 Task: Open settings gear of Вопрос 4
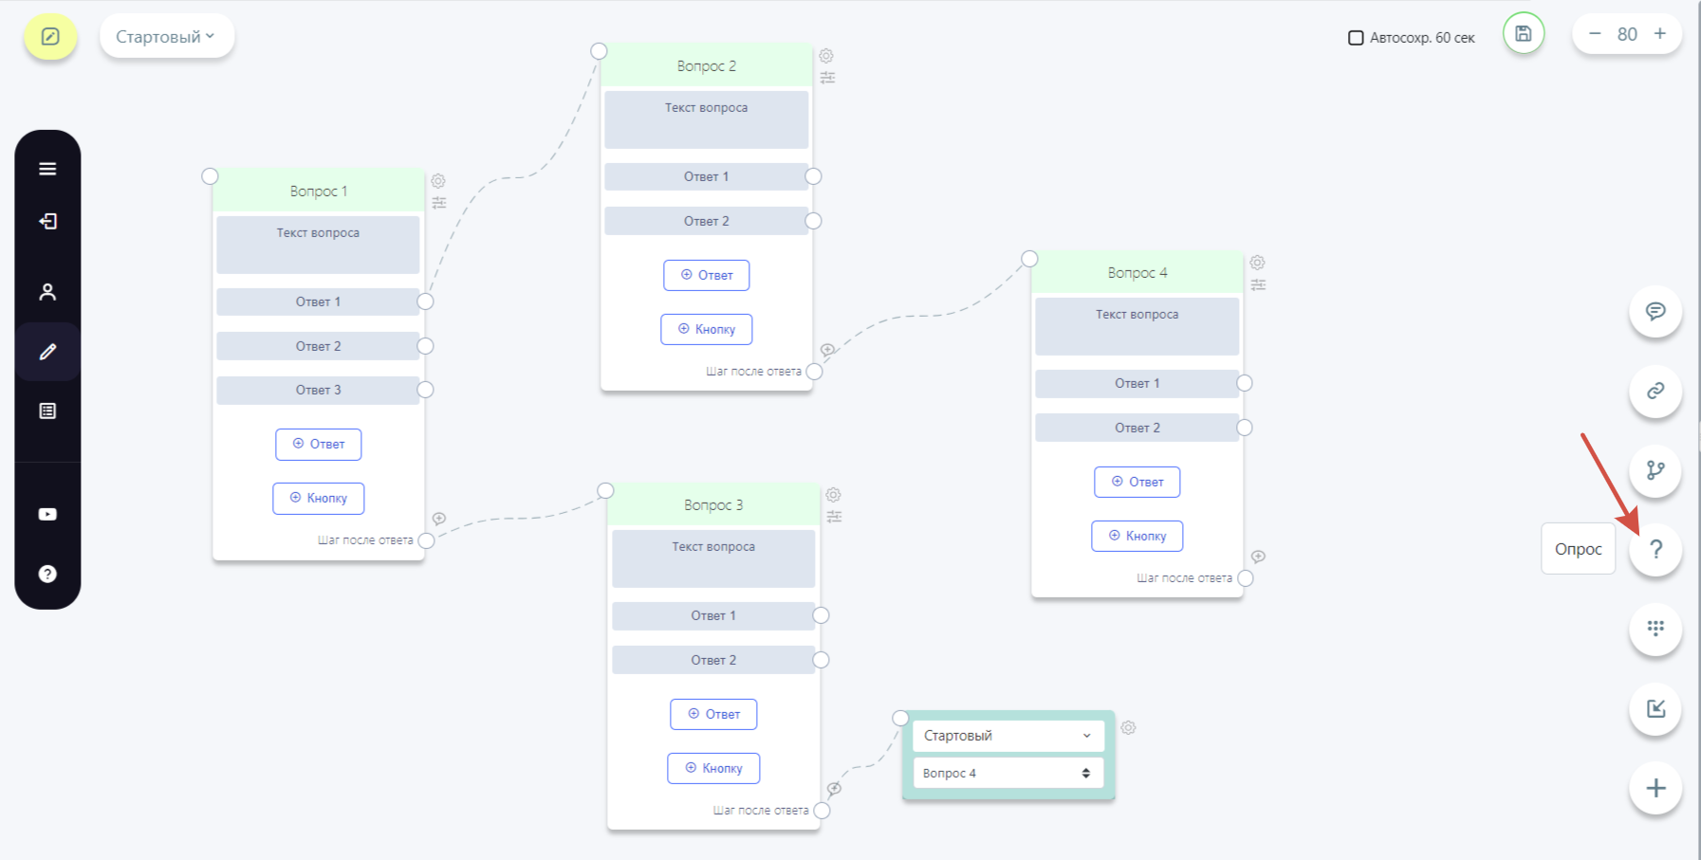click(1257, 263)
